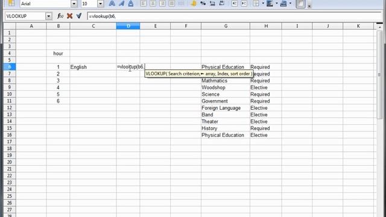Toggle grid lines for sheet
Image resolution: width=386 pixels, height=217 pixels.
click(x=300, y=4)
